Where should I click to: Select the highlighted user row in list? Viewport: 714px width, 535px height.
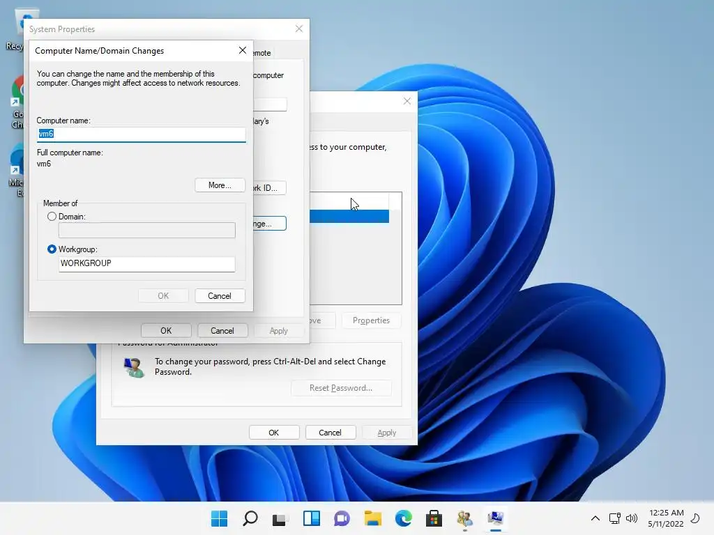tap(349, 217)
